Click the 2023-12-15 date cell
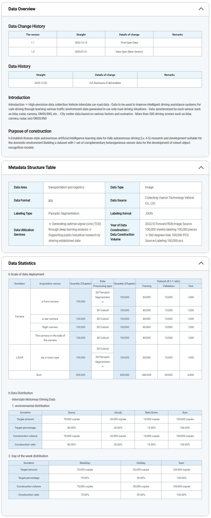The height and width of the screenshot is (518, 211). [81, 43]
